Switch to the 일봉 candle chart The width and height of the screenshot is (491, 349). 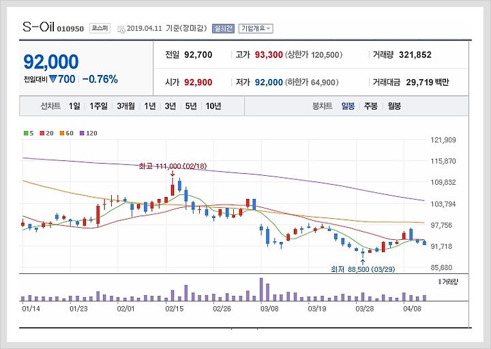pyautogui.click(x=348, y=106)
